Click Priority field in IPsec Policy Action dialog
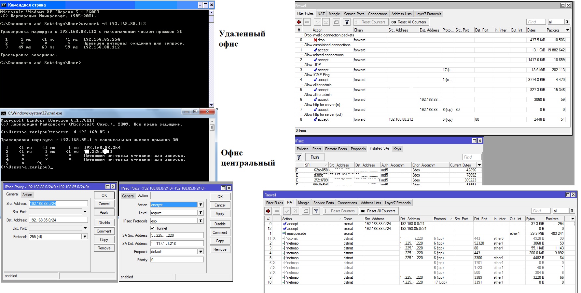This screenshot has width=581, height=293. click(177, 260)
